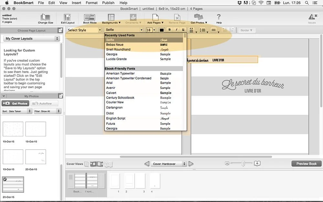Image resolution: width=323 pixels, height=202 pixels.
Task: Switch to Book Mode
Action: [90, 19]
